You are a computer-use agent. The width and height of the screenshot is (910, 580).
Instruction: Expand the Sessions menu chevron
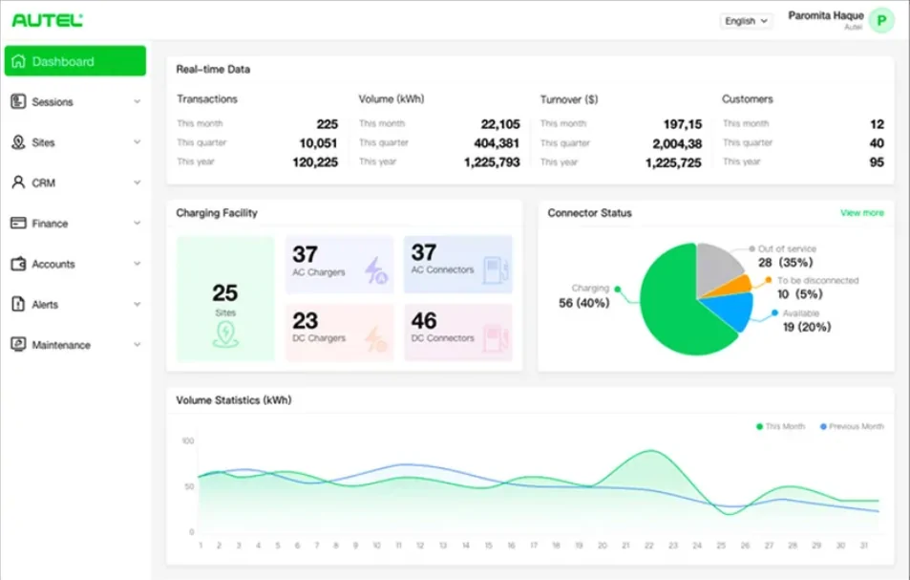point(137,101)
